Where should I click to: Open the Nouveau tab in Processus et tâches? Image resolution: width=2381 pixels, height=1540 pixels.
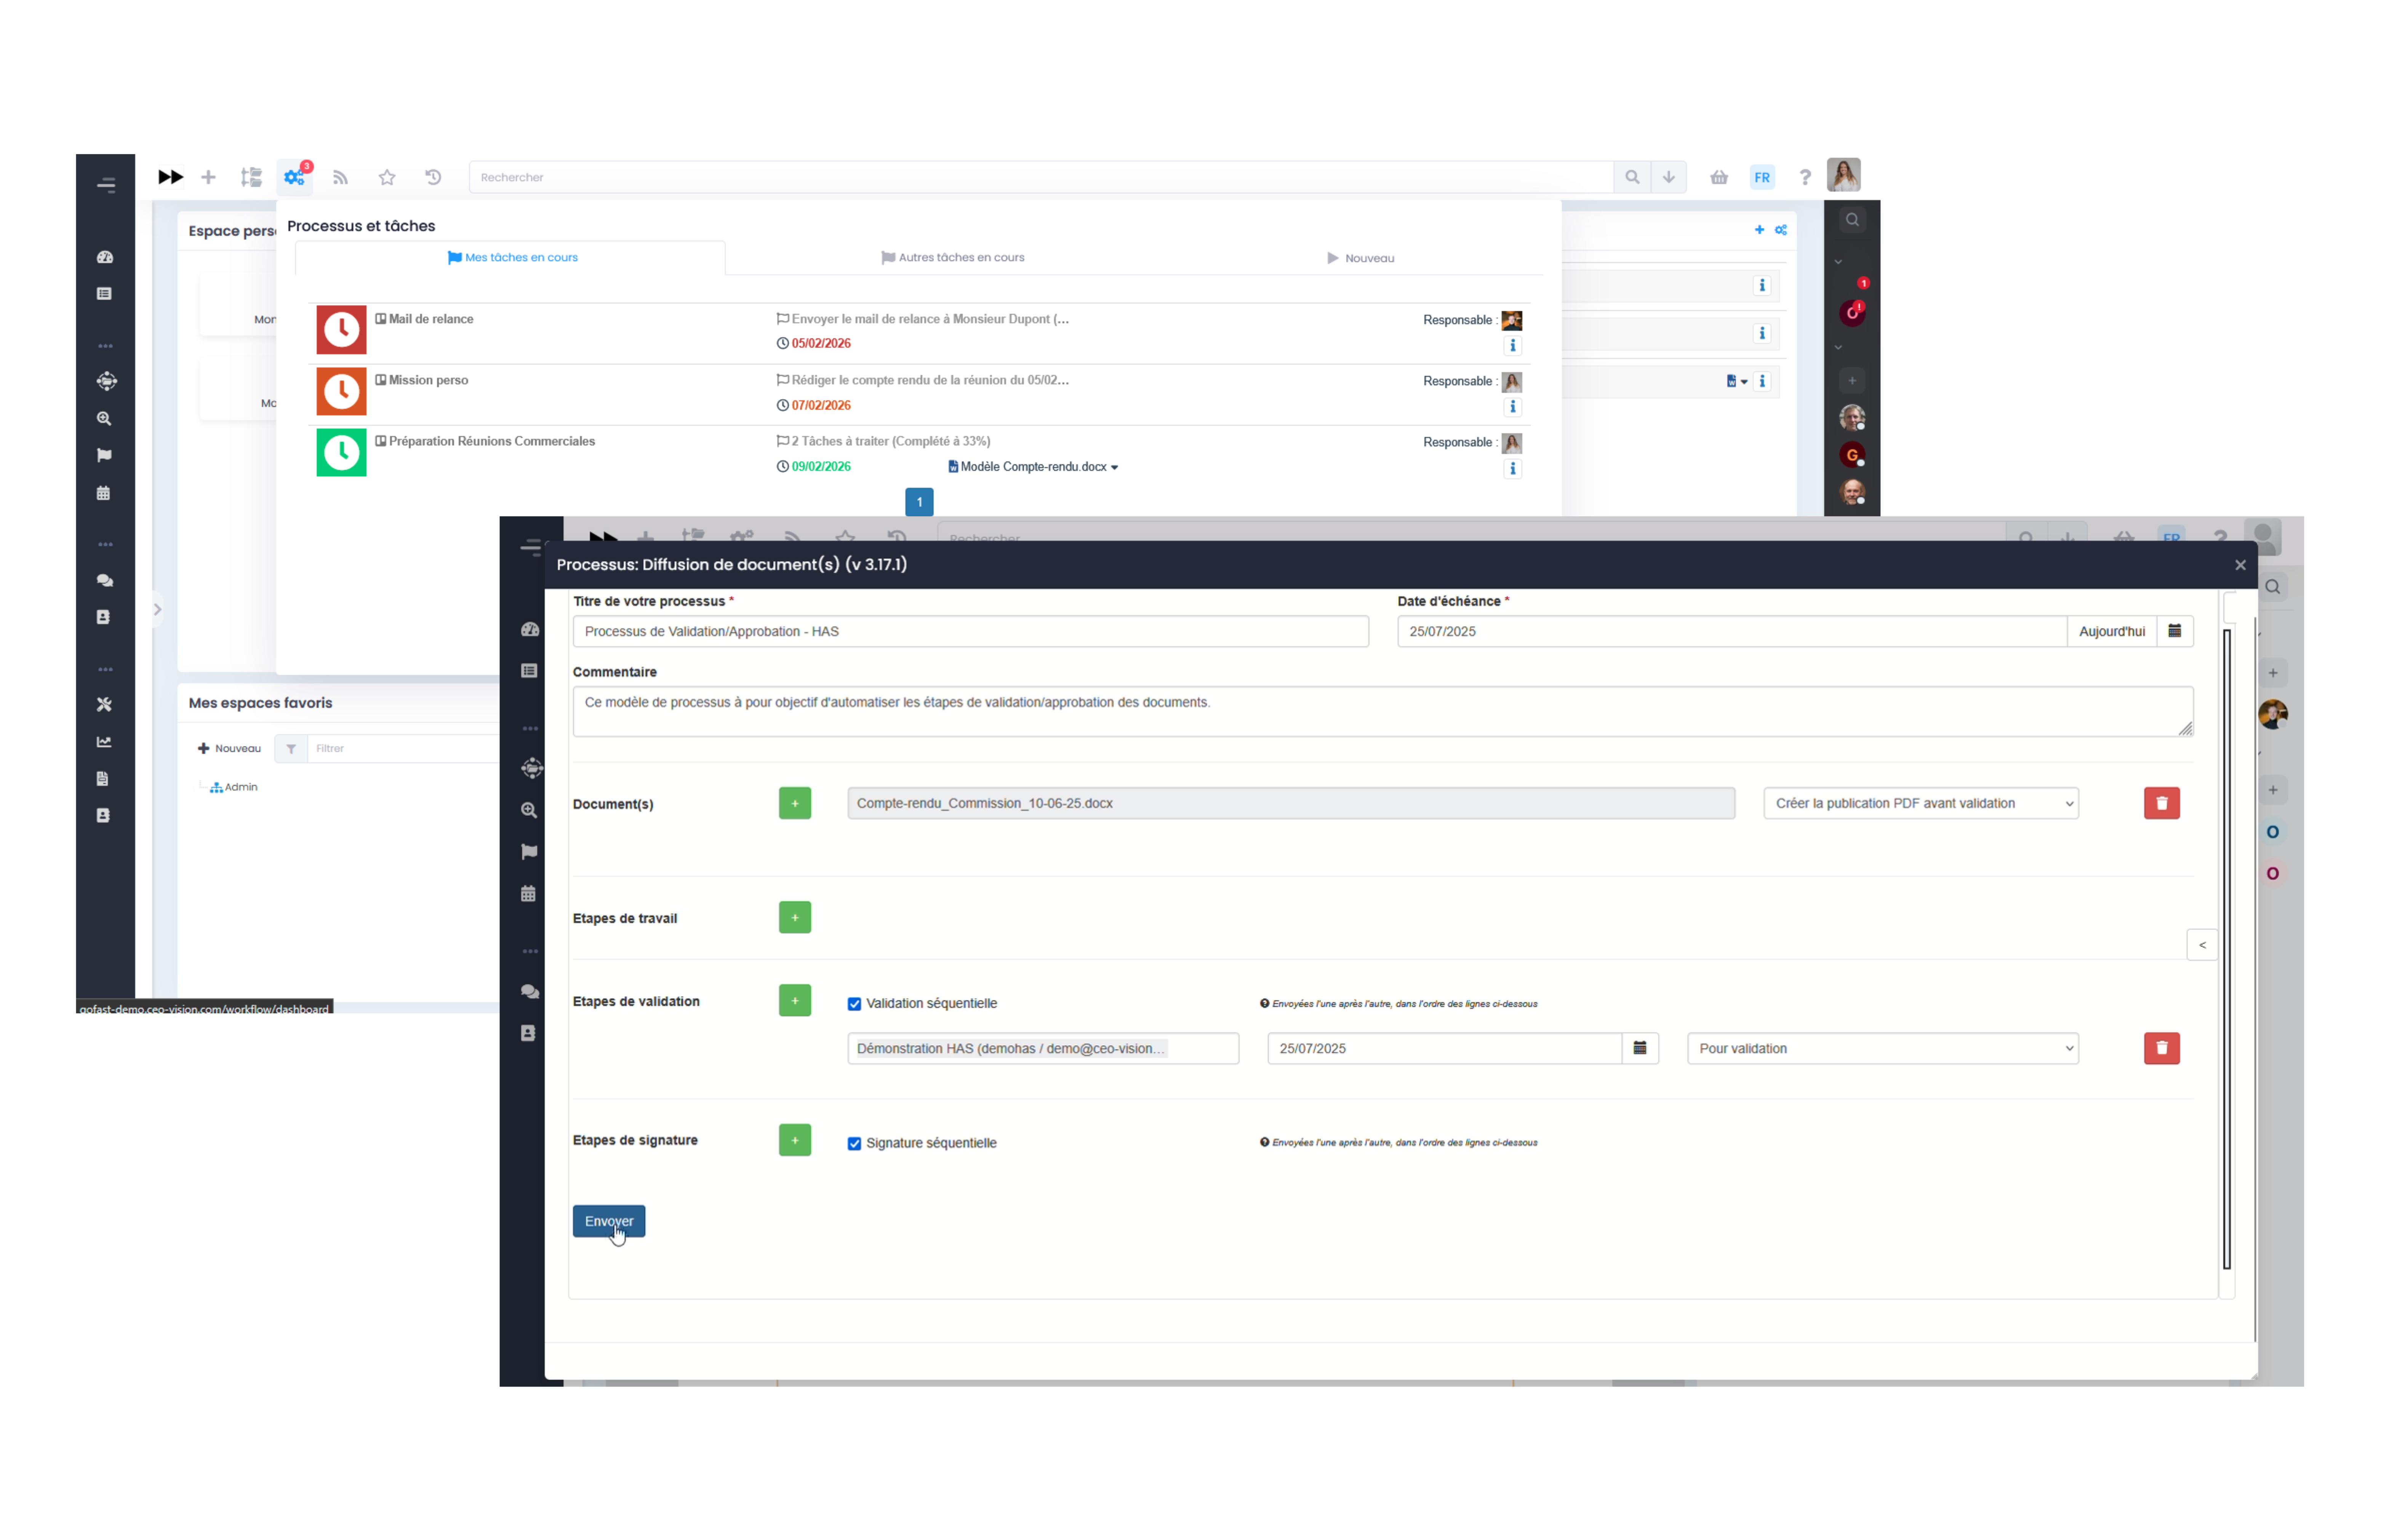(1360, 258)
